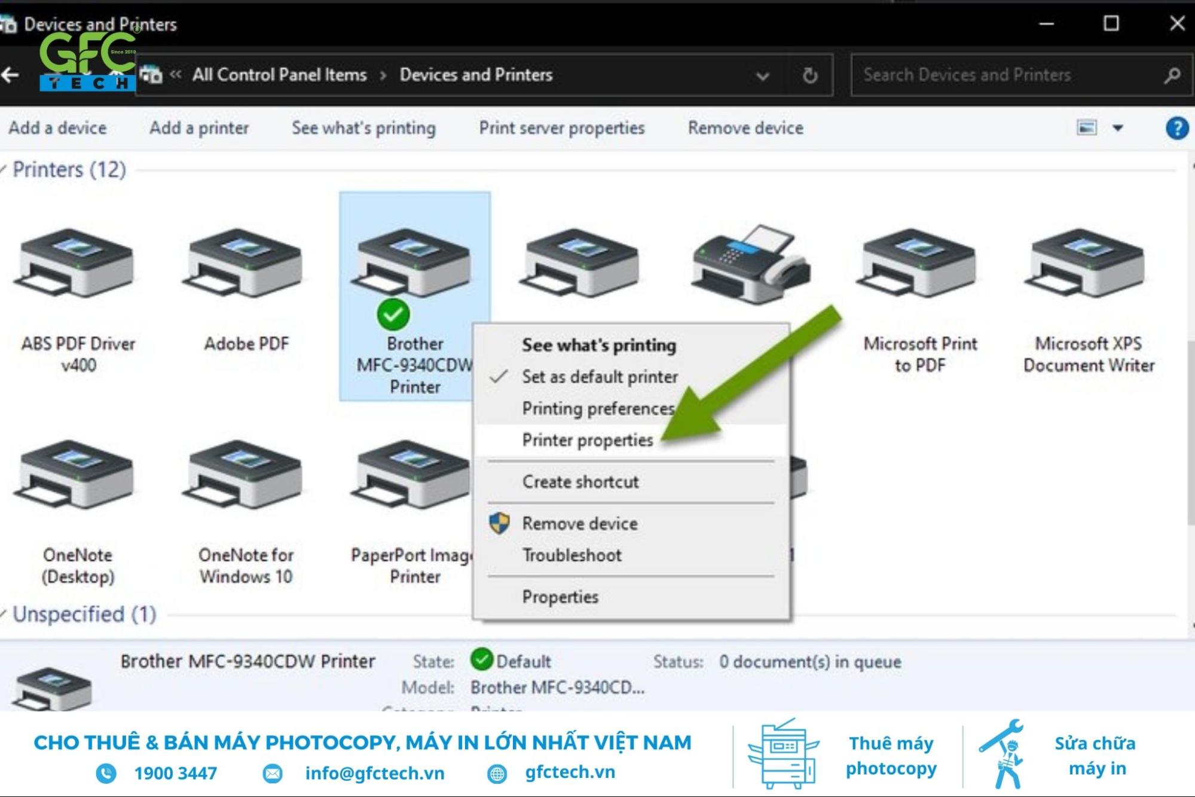Click Add a device in toolbar
The height and width of the screenshot is (797, 1195).
pos(57,128)
